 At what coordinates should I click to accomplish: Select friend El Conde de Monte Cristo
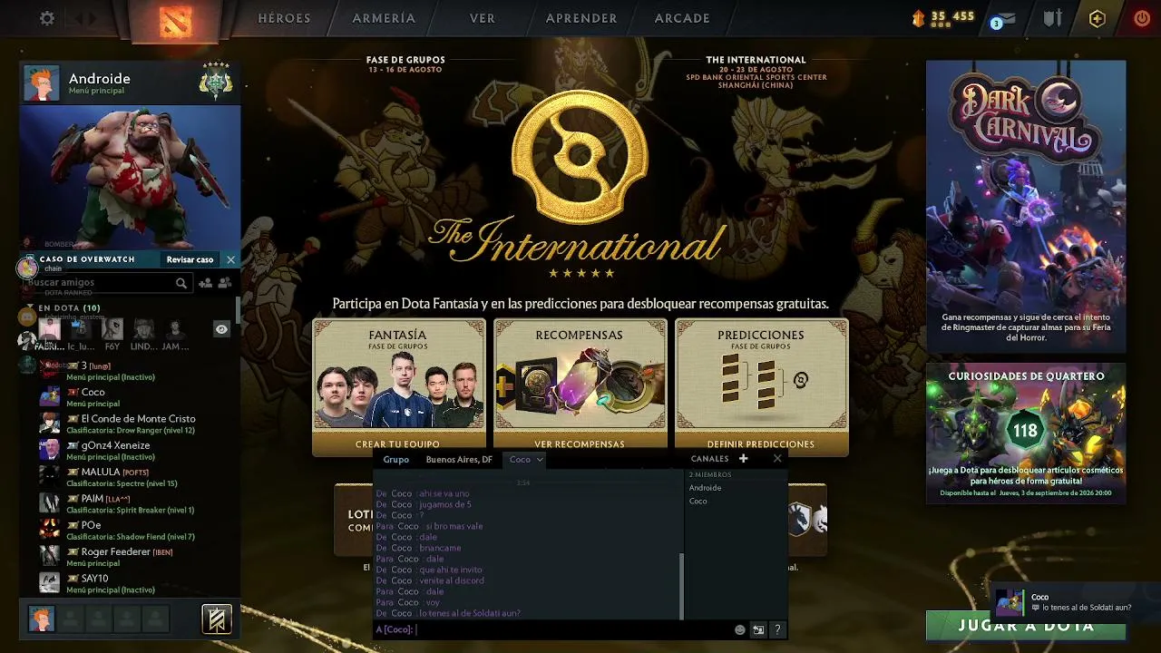pyautogui.click(x=130, y=424)
